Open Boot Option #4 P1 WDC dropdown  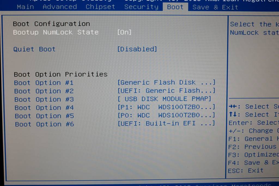(166, 107)
